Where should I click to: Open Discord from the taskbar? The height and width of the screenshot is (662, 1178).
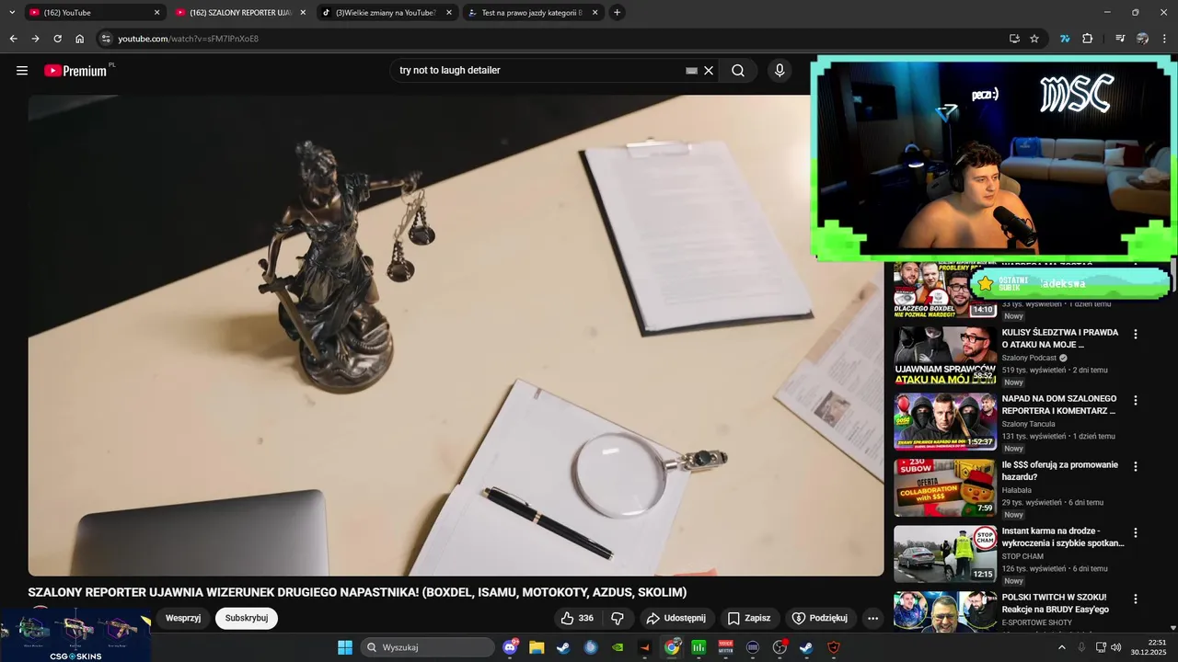coord(511,647)
